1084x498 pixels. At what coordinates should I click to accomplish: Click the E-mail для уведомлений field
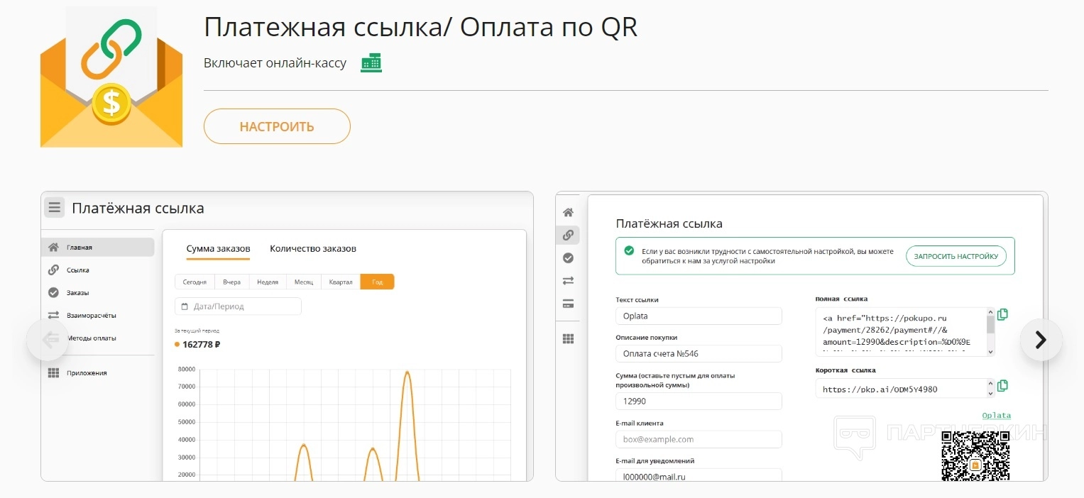[x=699, y=475]
